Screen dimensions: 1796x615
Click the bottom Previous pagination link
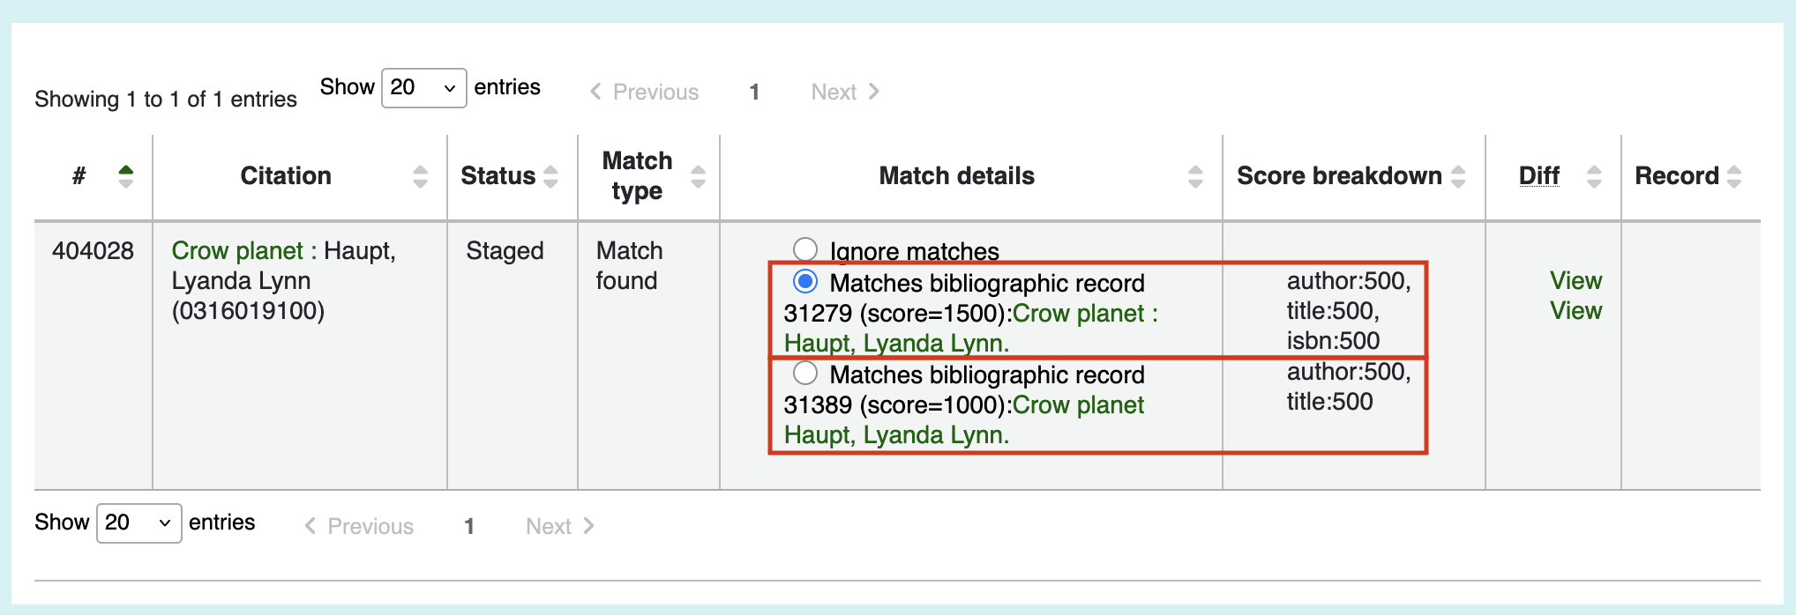coord(359,526)
